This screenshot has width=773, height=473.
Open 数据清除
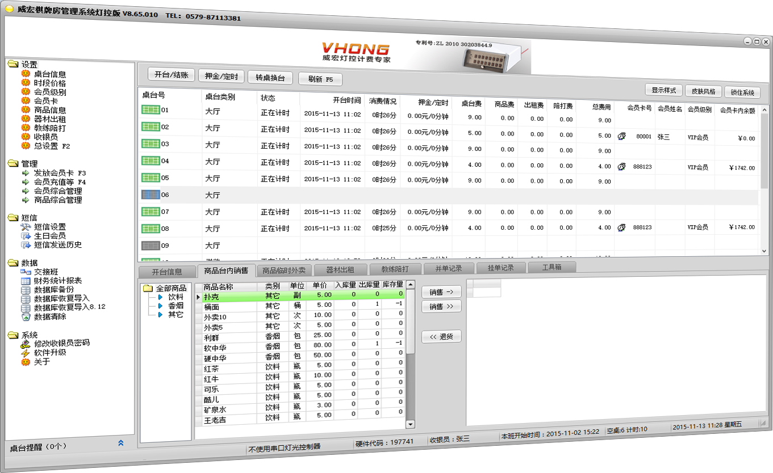[x=50, y=316]
